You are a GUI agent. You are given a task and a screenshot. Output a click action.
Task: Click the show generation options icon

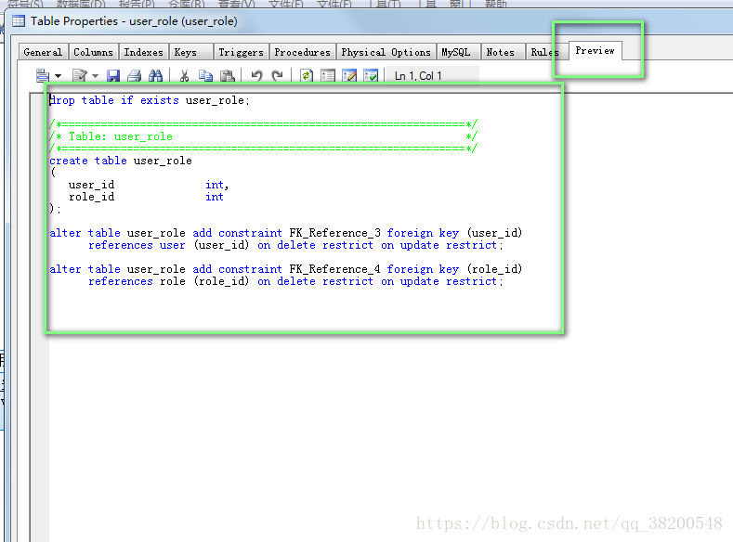(x=328, y=75)
